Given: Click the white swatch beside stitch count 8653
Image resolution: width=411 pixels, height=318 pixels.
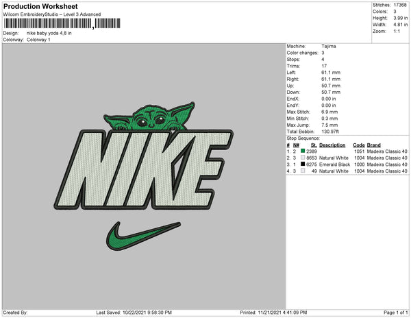Looking at the screenshot, I should (303, 158).
